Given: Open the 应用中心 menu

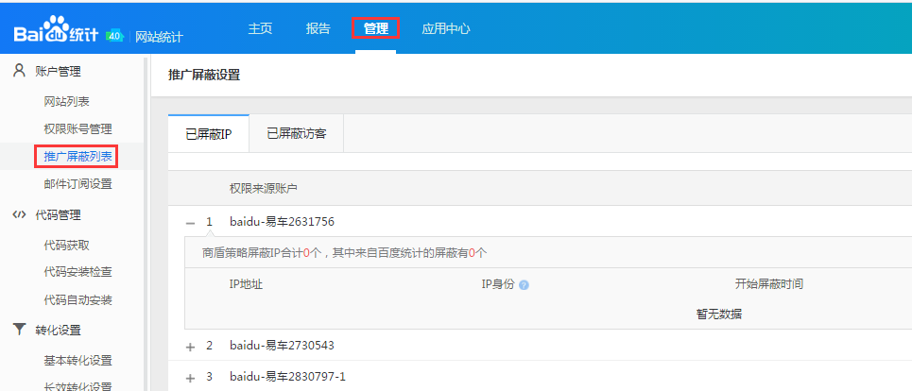Looking at the screenshot, I should click(x=446, y=28).
